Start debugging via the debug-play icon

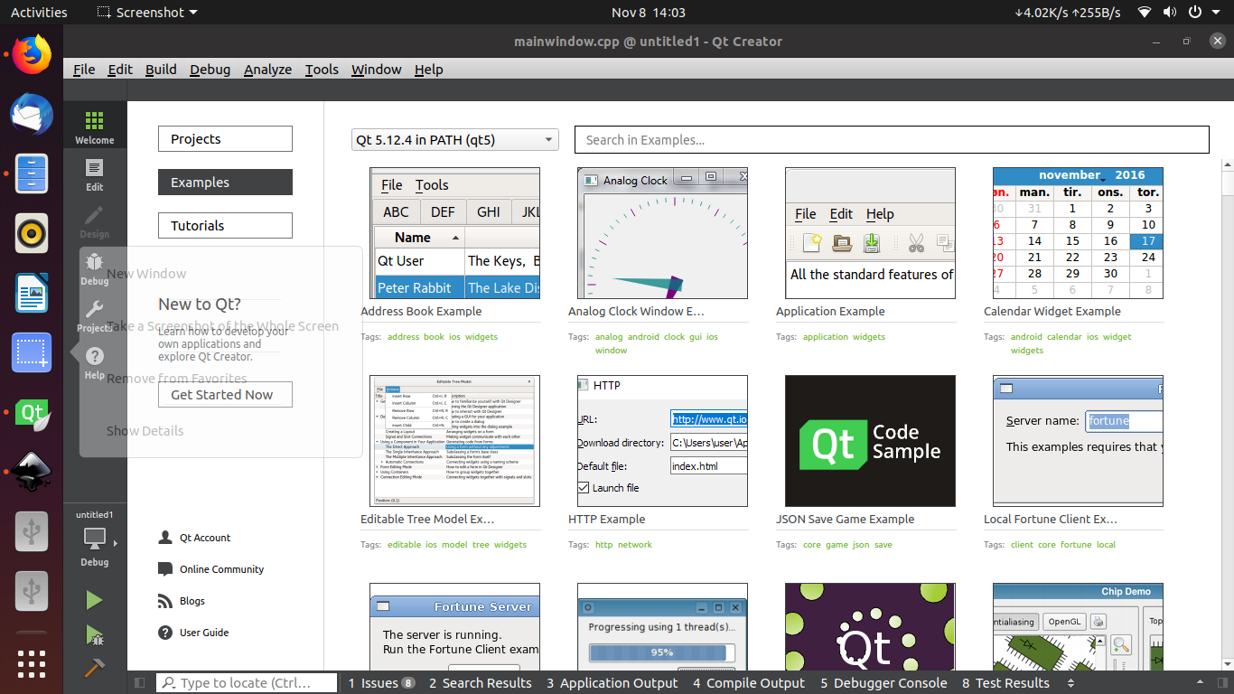point(94,633)
